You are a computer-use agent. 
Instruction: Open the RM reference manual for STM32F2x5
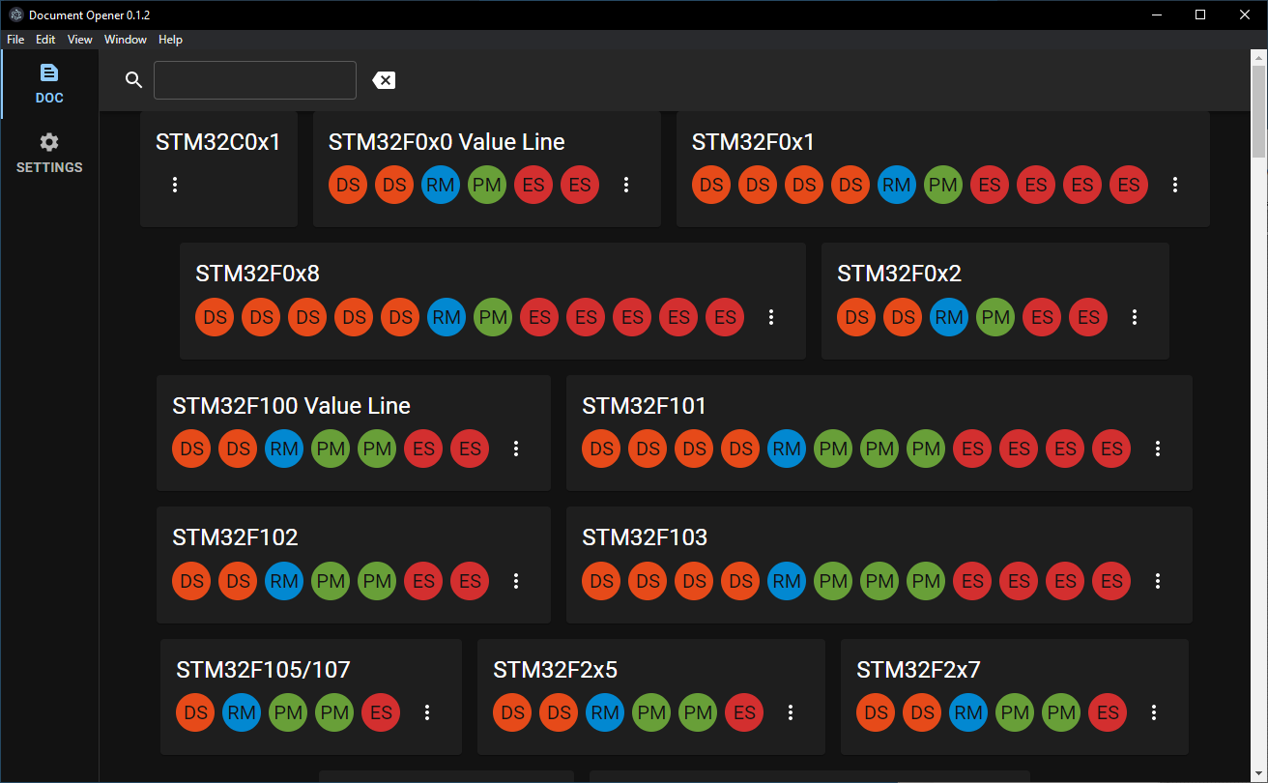(x=605, y=712)
